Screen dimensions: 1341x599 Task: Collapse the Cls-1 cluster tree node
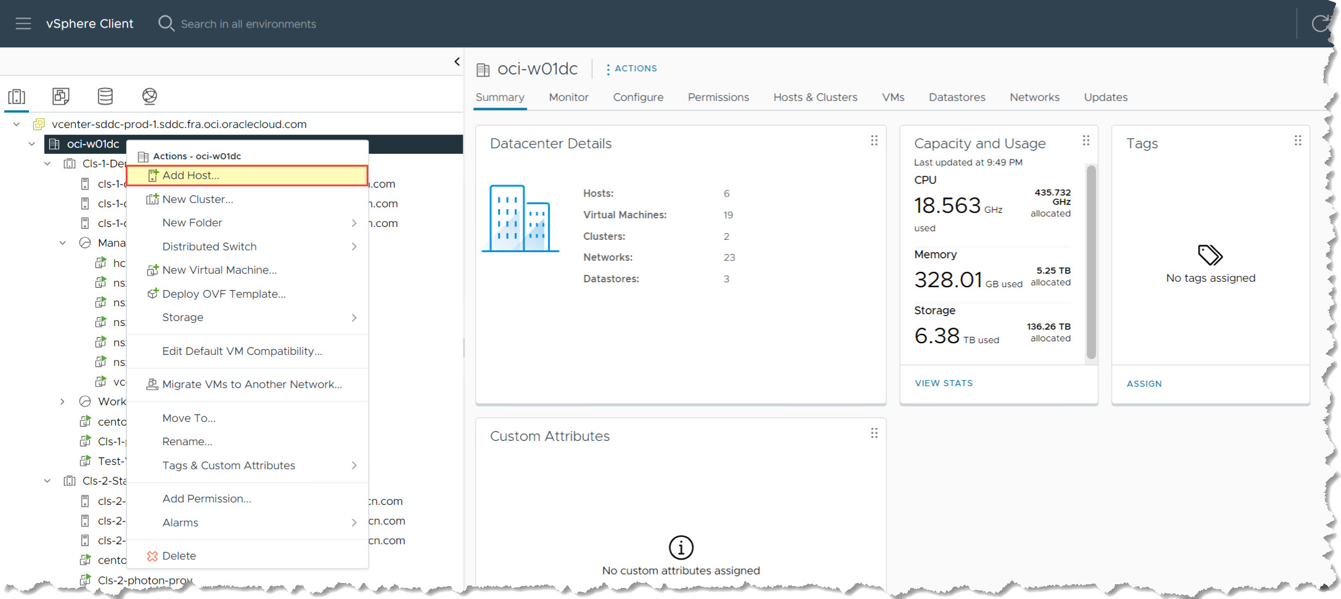point(47,164)
